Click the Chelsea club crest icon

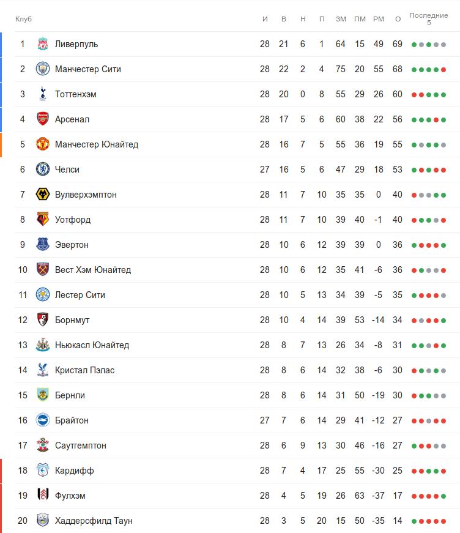click(42, 170)
